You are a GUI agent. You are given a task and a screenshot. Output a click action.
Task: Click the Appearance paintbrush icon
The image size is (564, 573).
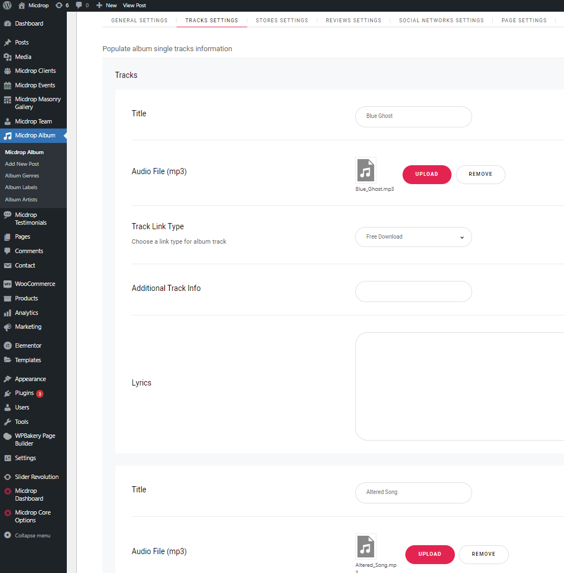click(x=8, y=379)
